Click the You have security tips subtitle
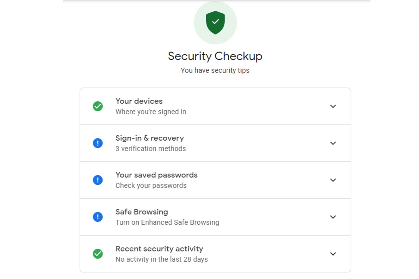 [215, 70]
